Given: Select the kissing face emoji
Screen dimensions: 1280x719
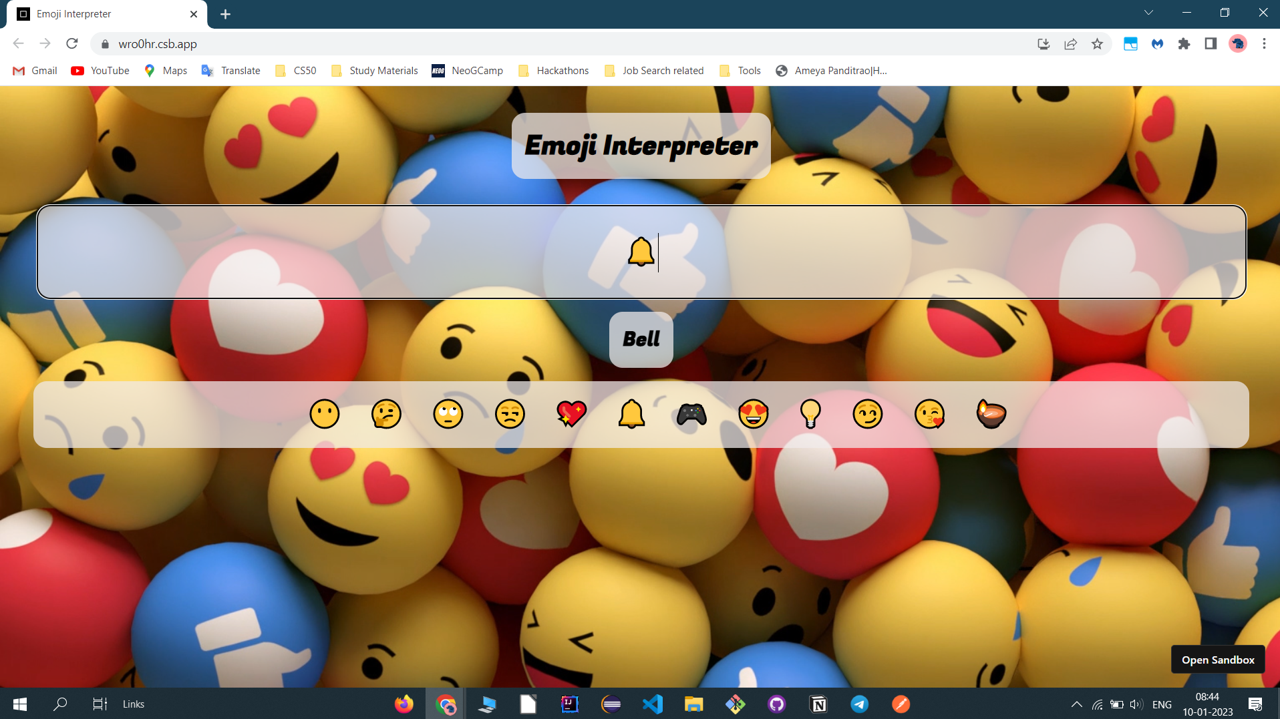Looking at the screenshot, I should 930,414.
